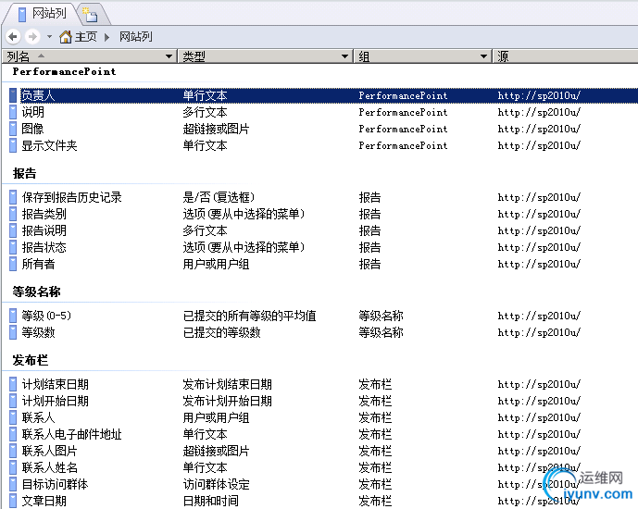Click the column icon beside 等级数
This screenshot has width=638, height=509.
pos(14,332)
